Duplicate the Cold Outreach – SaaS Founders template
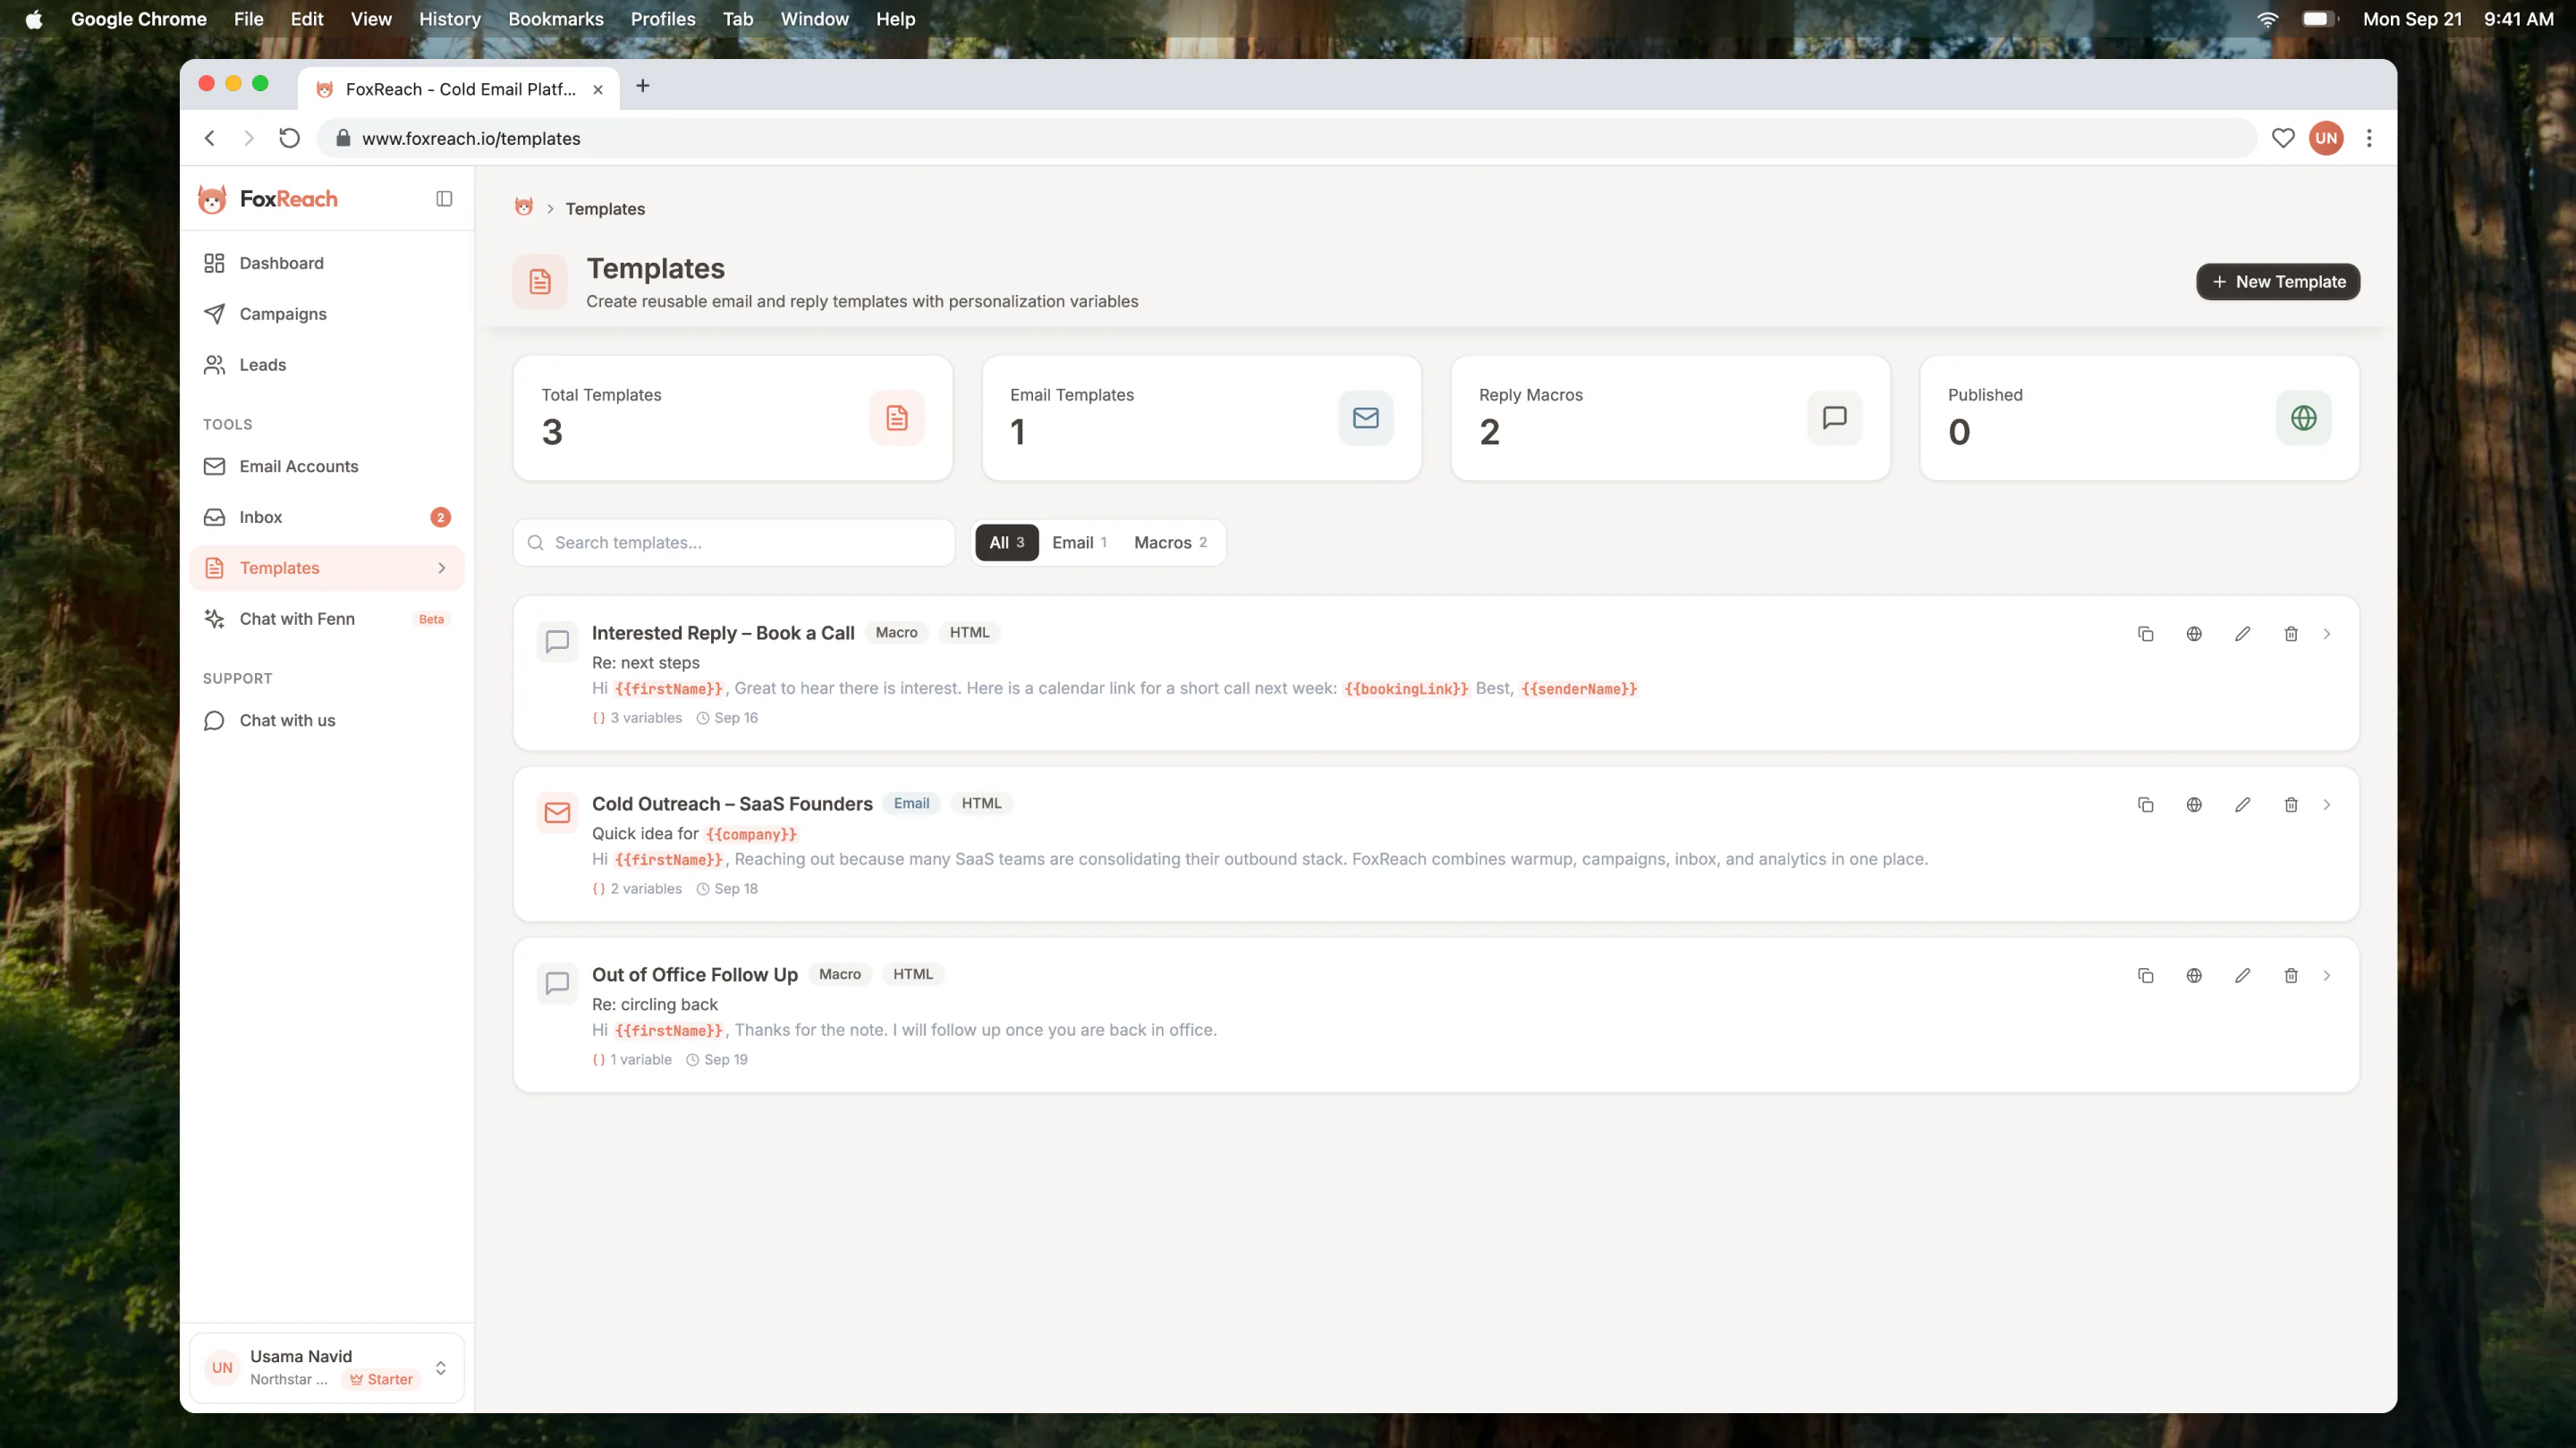 coord(2145,805)
